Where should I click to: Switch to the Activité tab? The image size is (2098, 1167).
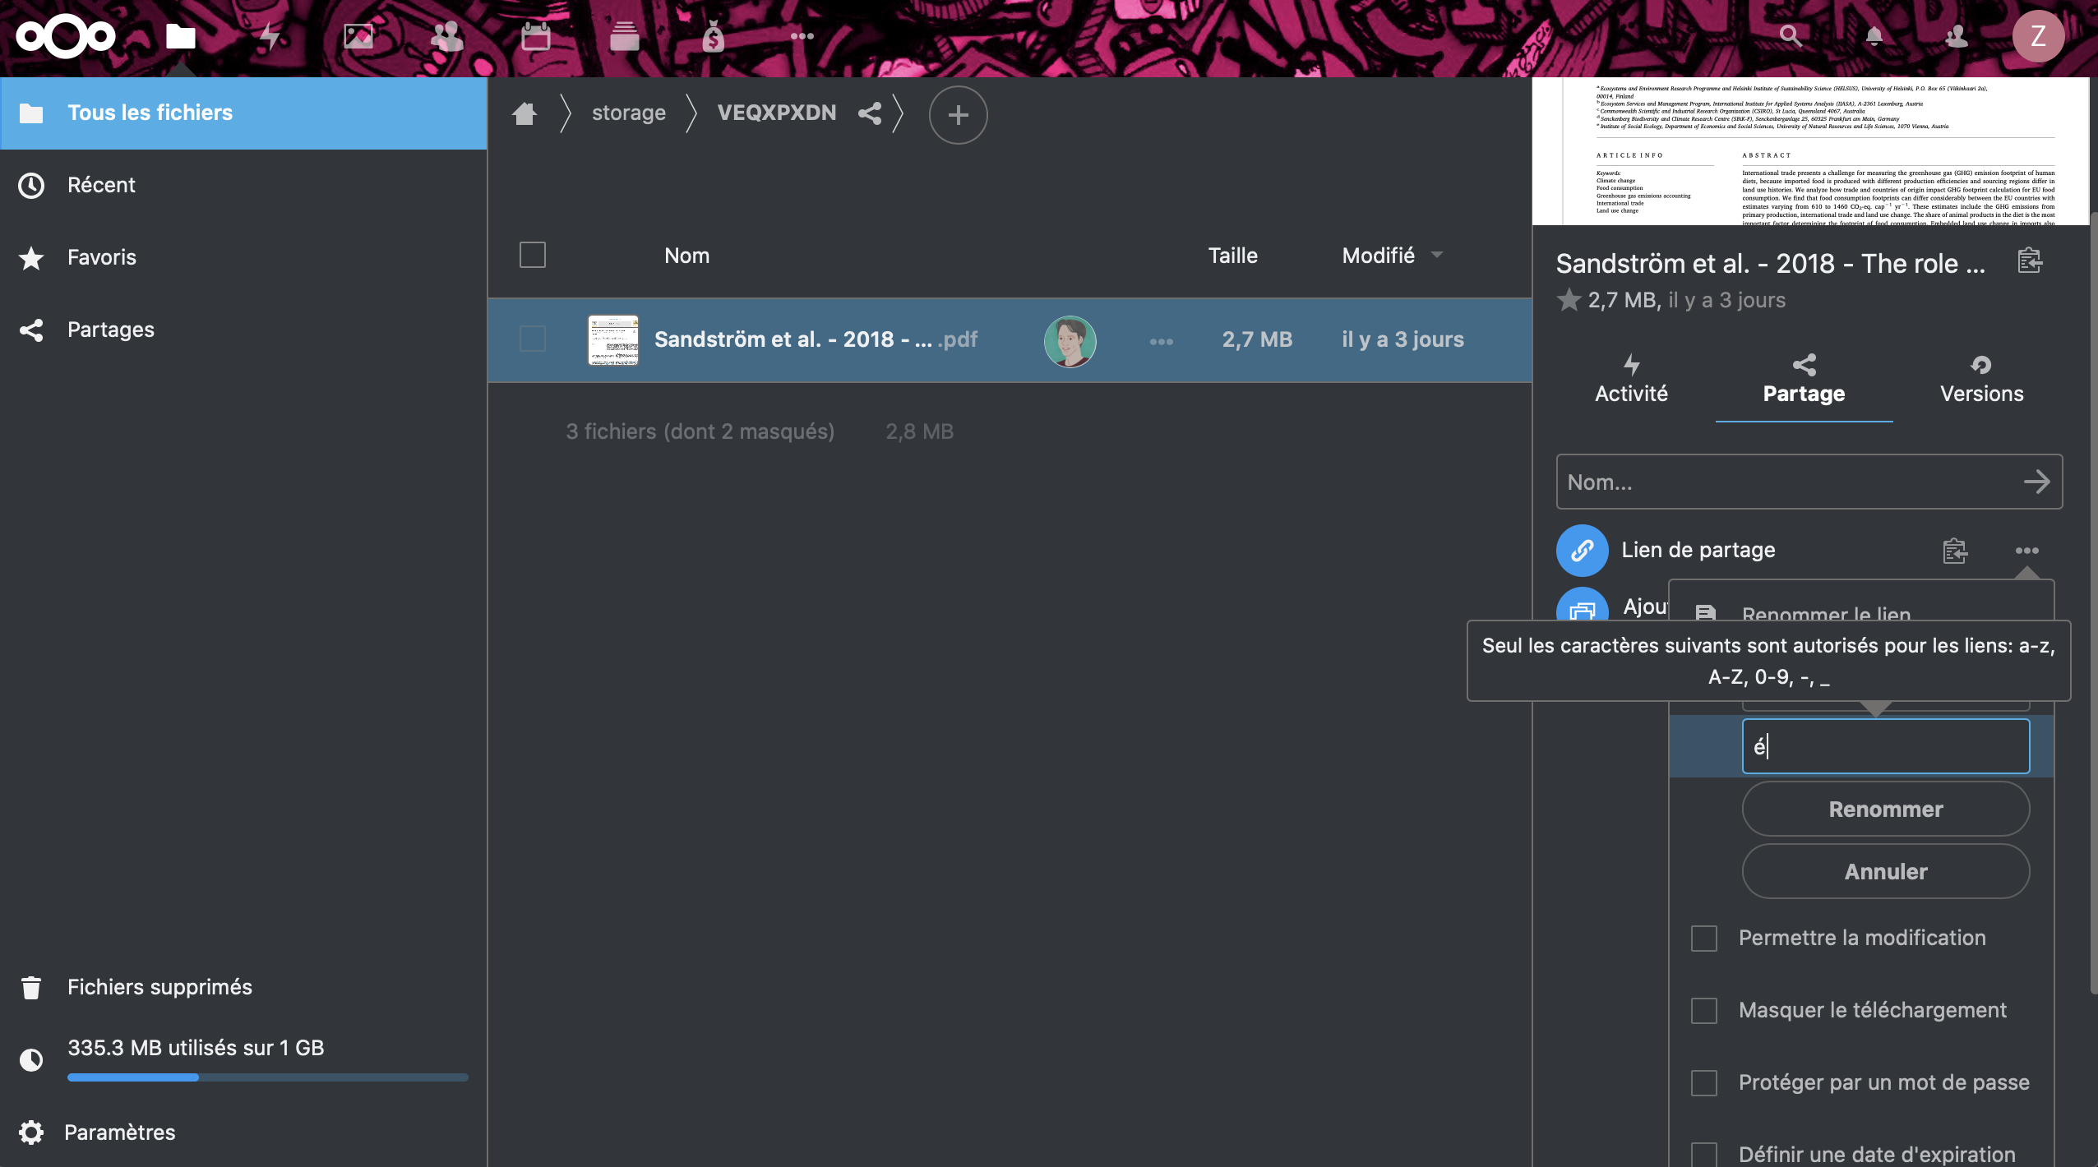point(1631,381)
